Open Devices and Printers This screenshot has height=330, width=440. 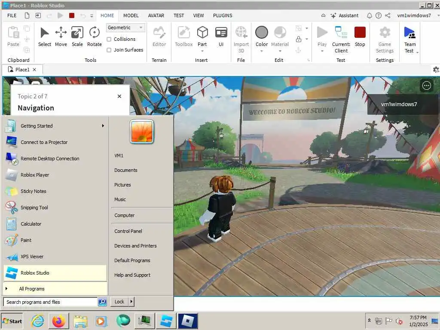click(x=135, y=246)
